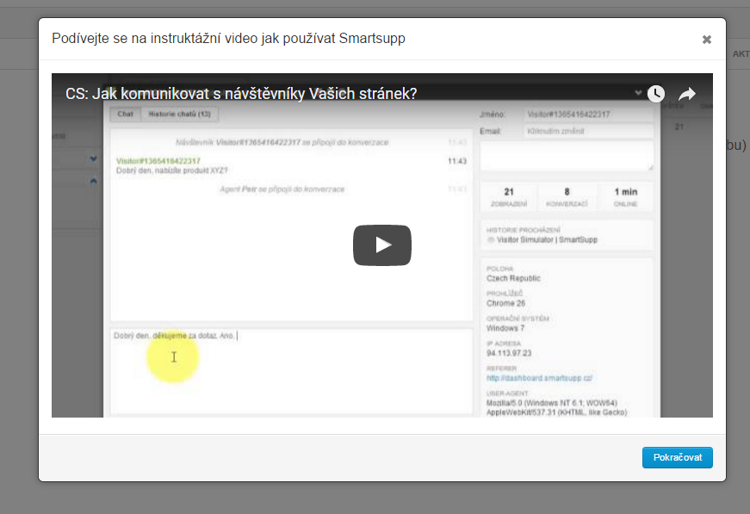
Task: Click 'Chrome 26' browser text in preview
Action: (x=505, y=303)
